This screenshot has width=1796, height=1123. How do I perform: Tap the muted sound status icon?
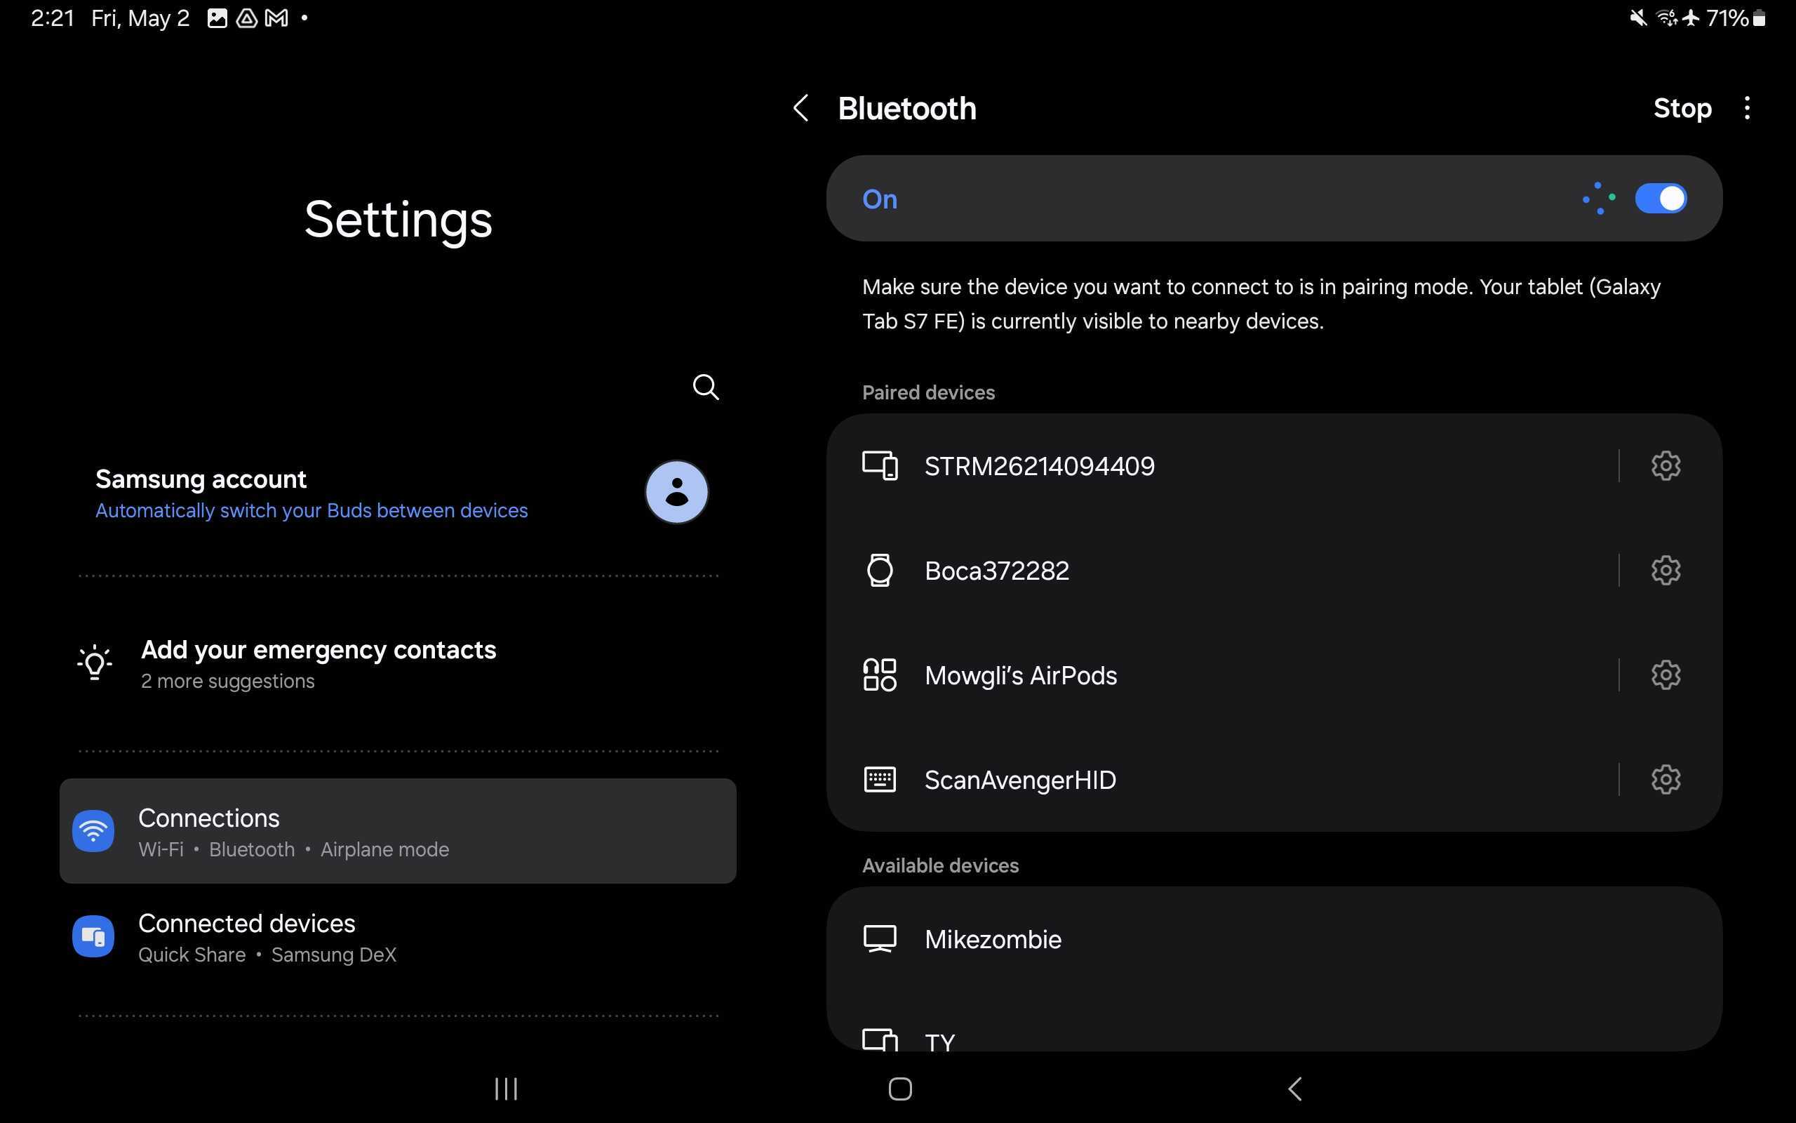click(1639, 18)
